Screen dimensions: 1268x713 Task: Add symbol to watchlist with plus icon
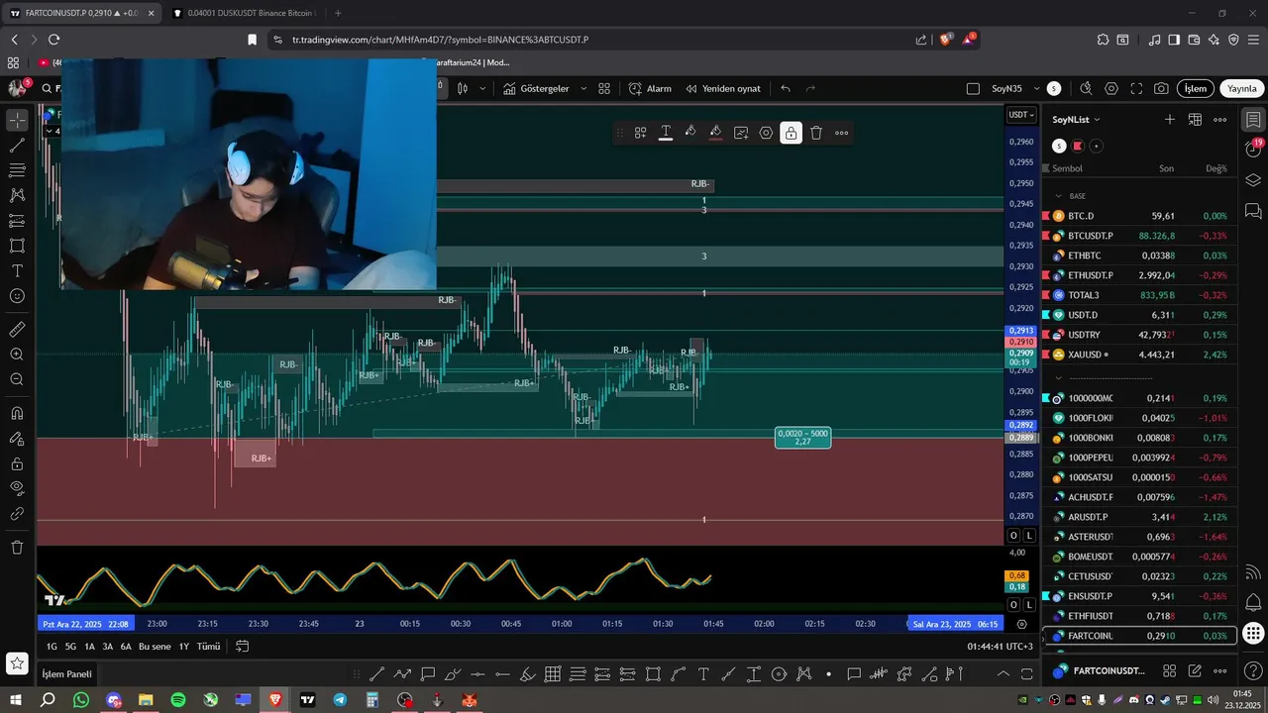click(x=1170, y=120)
